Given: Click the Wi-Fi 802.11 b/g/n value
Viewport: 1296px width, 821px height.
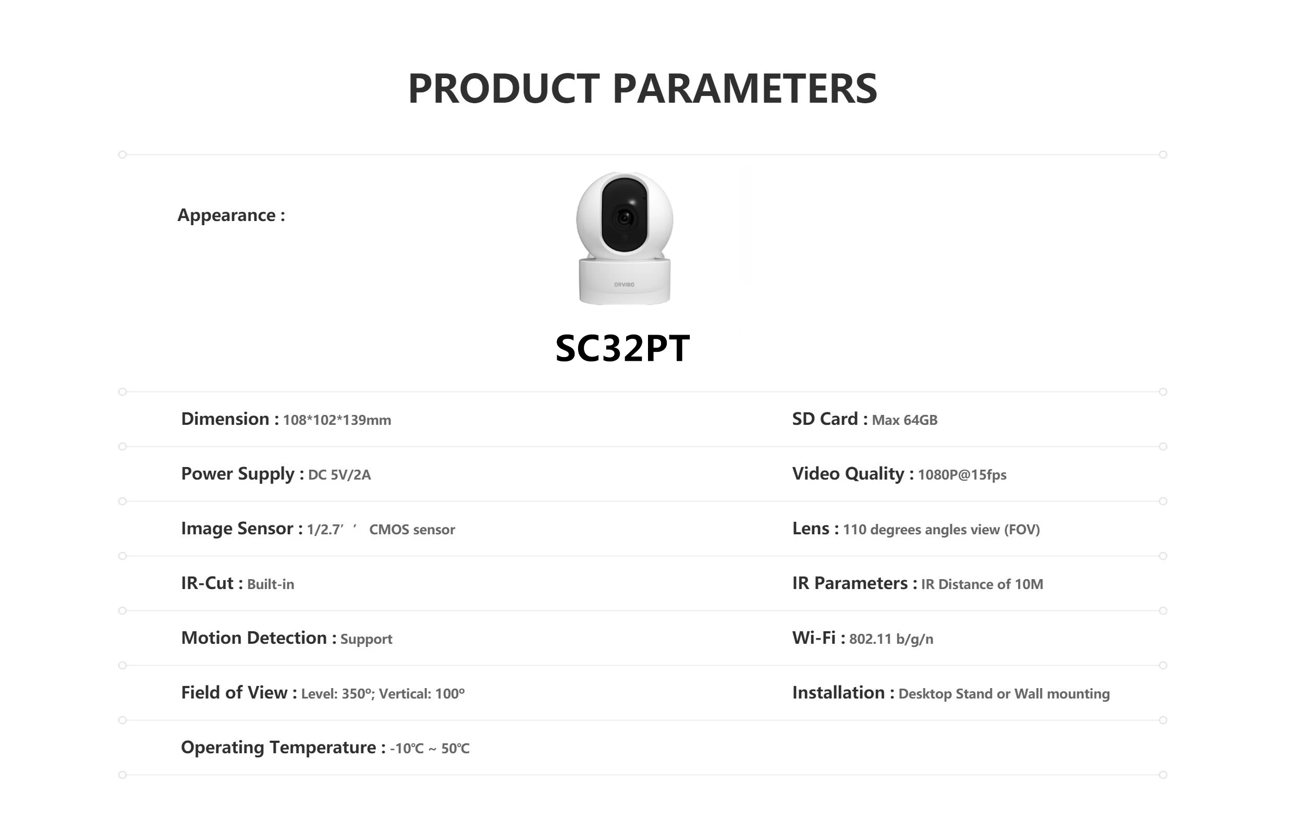Looking at the screenshot, I should 891,639.
